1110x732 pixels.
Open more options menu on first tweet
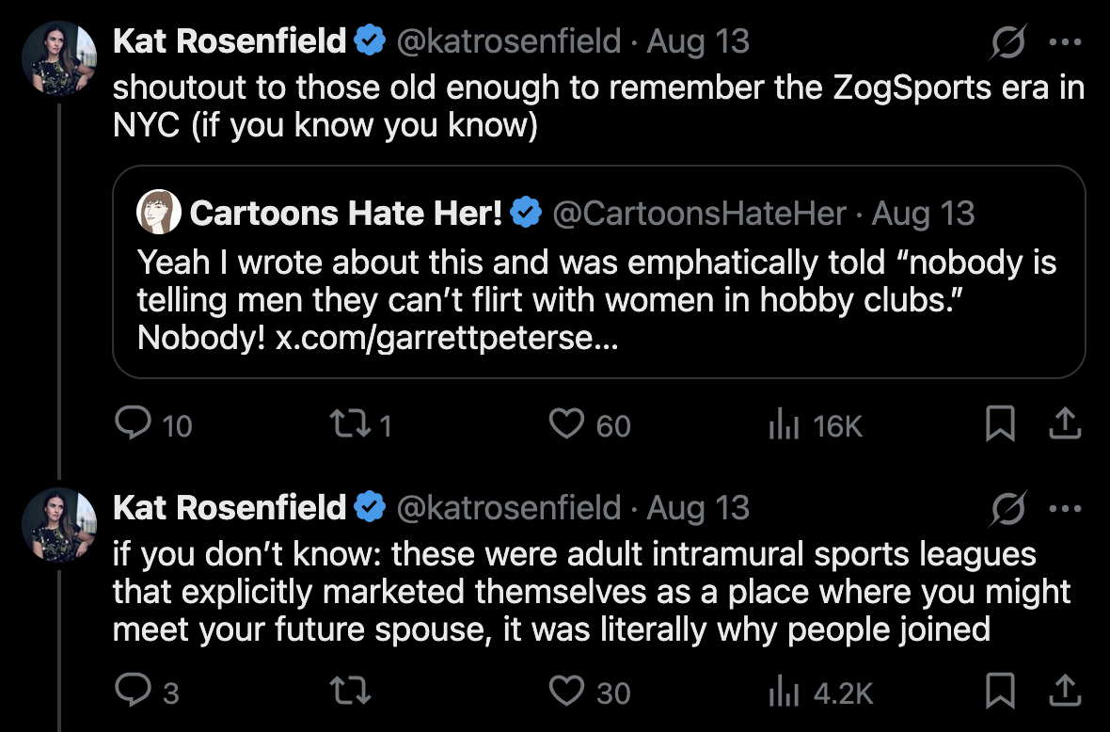pyautogui.click(x=1065, y=41)
